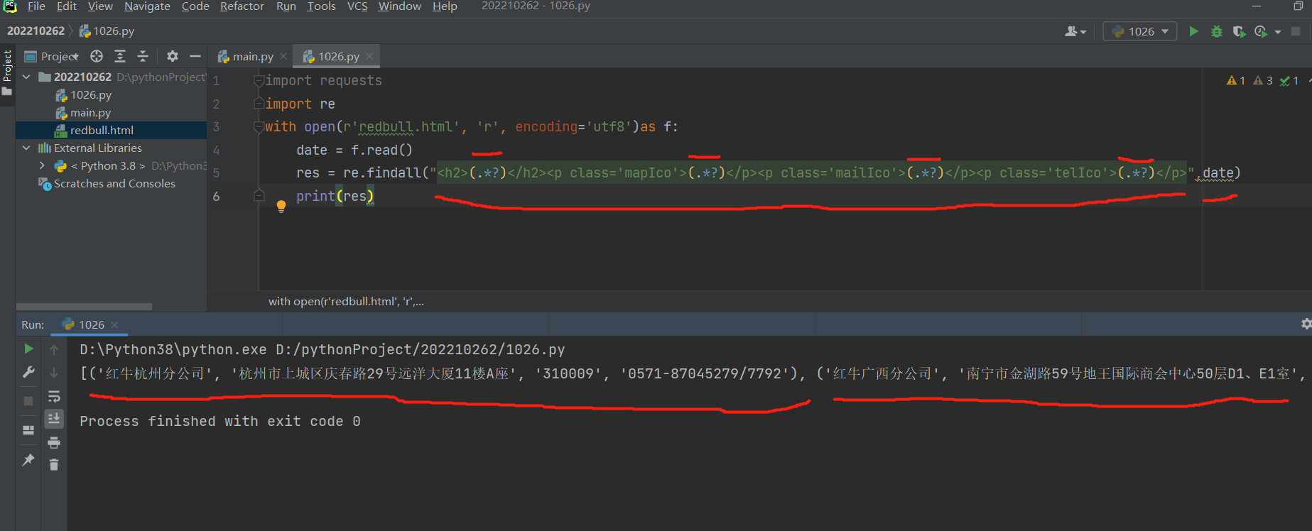Select redbull.html in the project tree
1312x531 pixels.
(x=102, y=130)
